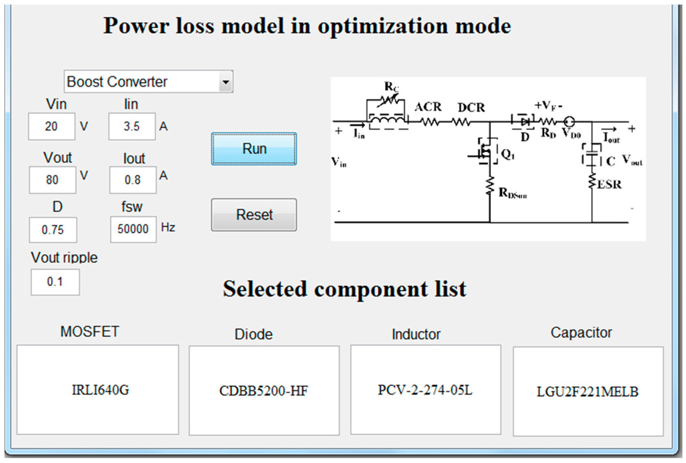Focus the Iin field showing 3.5
This screenshot has width=686, height=463.
tap(132, 127)
